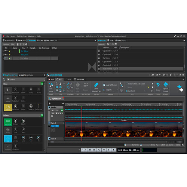Viewport: 187px width, 187px height.
Task: Toggle the green power button of the Enhance section
Action: click(x=42, y=115)
